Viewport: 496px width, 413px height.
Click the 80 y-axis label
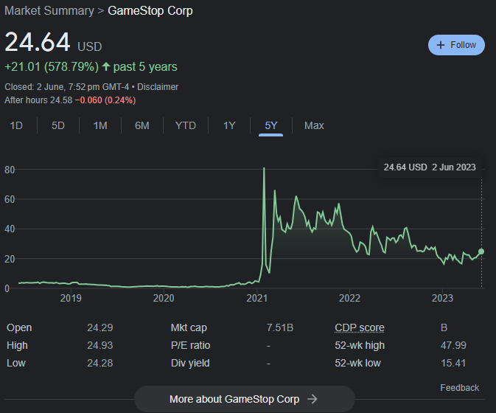(x=10, y=170)
